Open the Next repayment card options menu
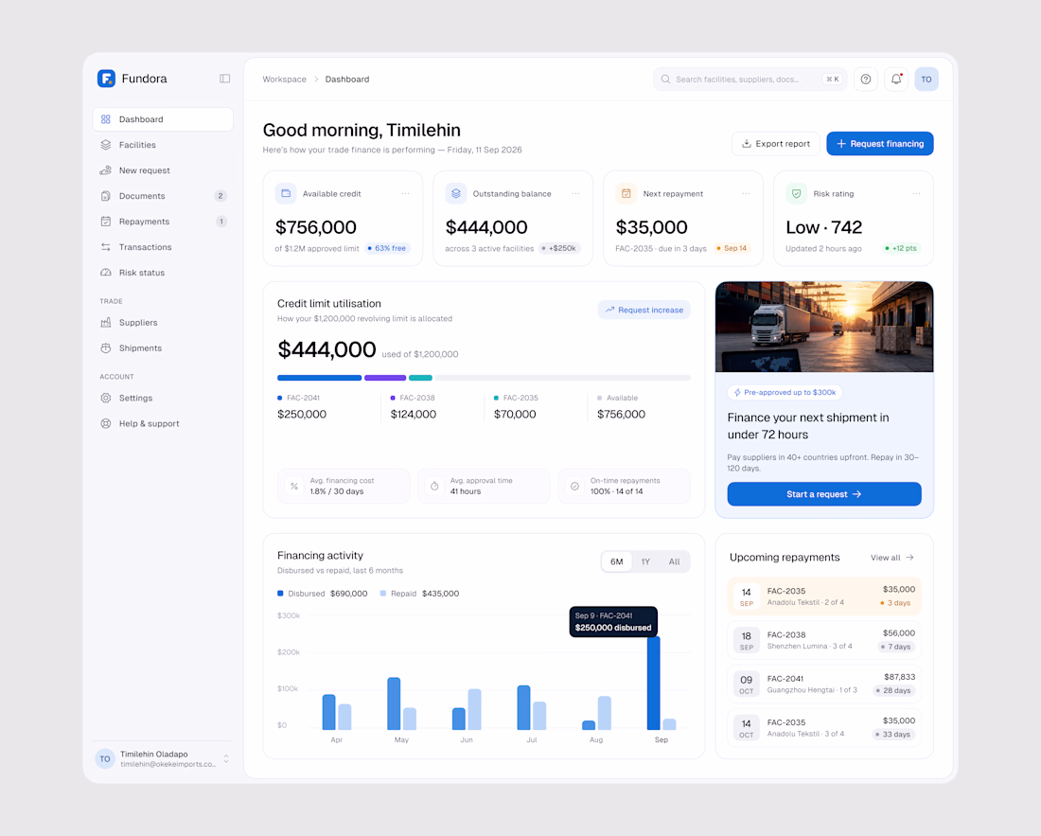This screenshot has height=836, width=1041. coord(747,194)
